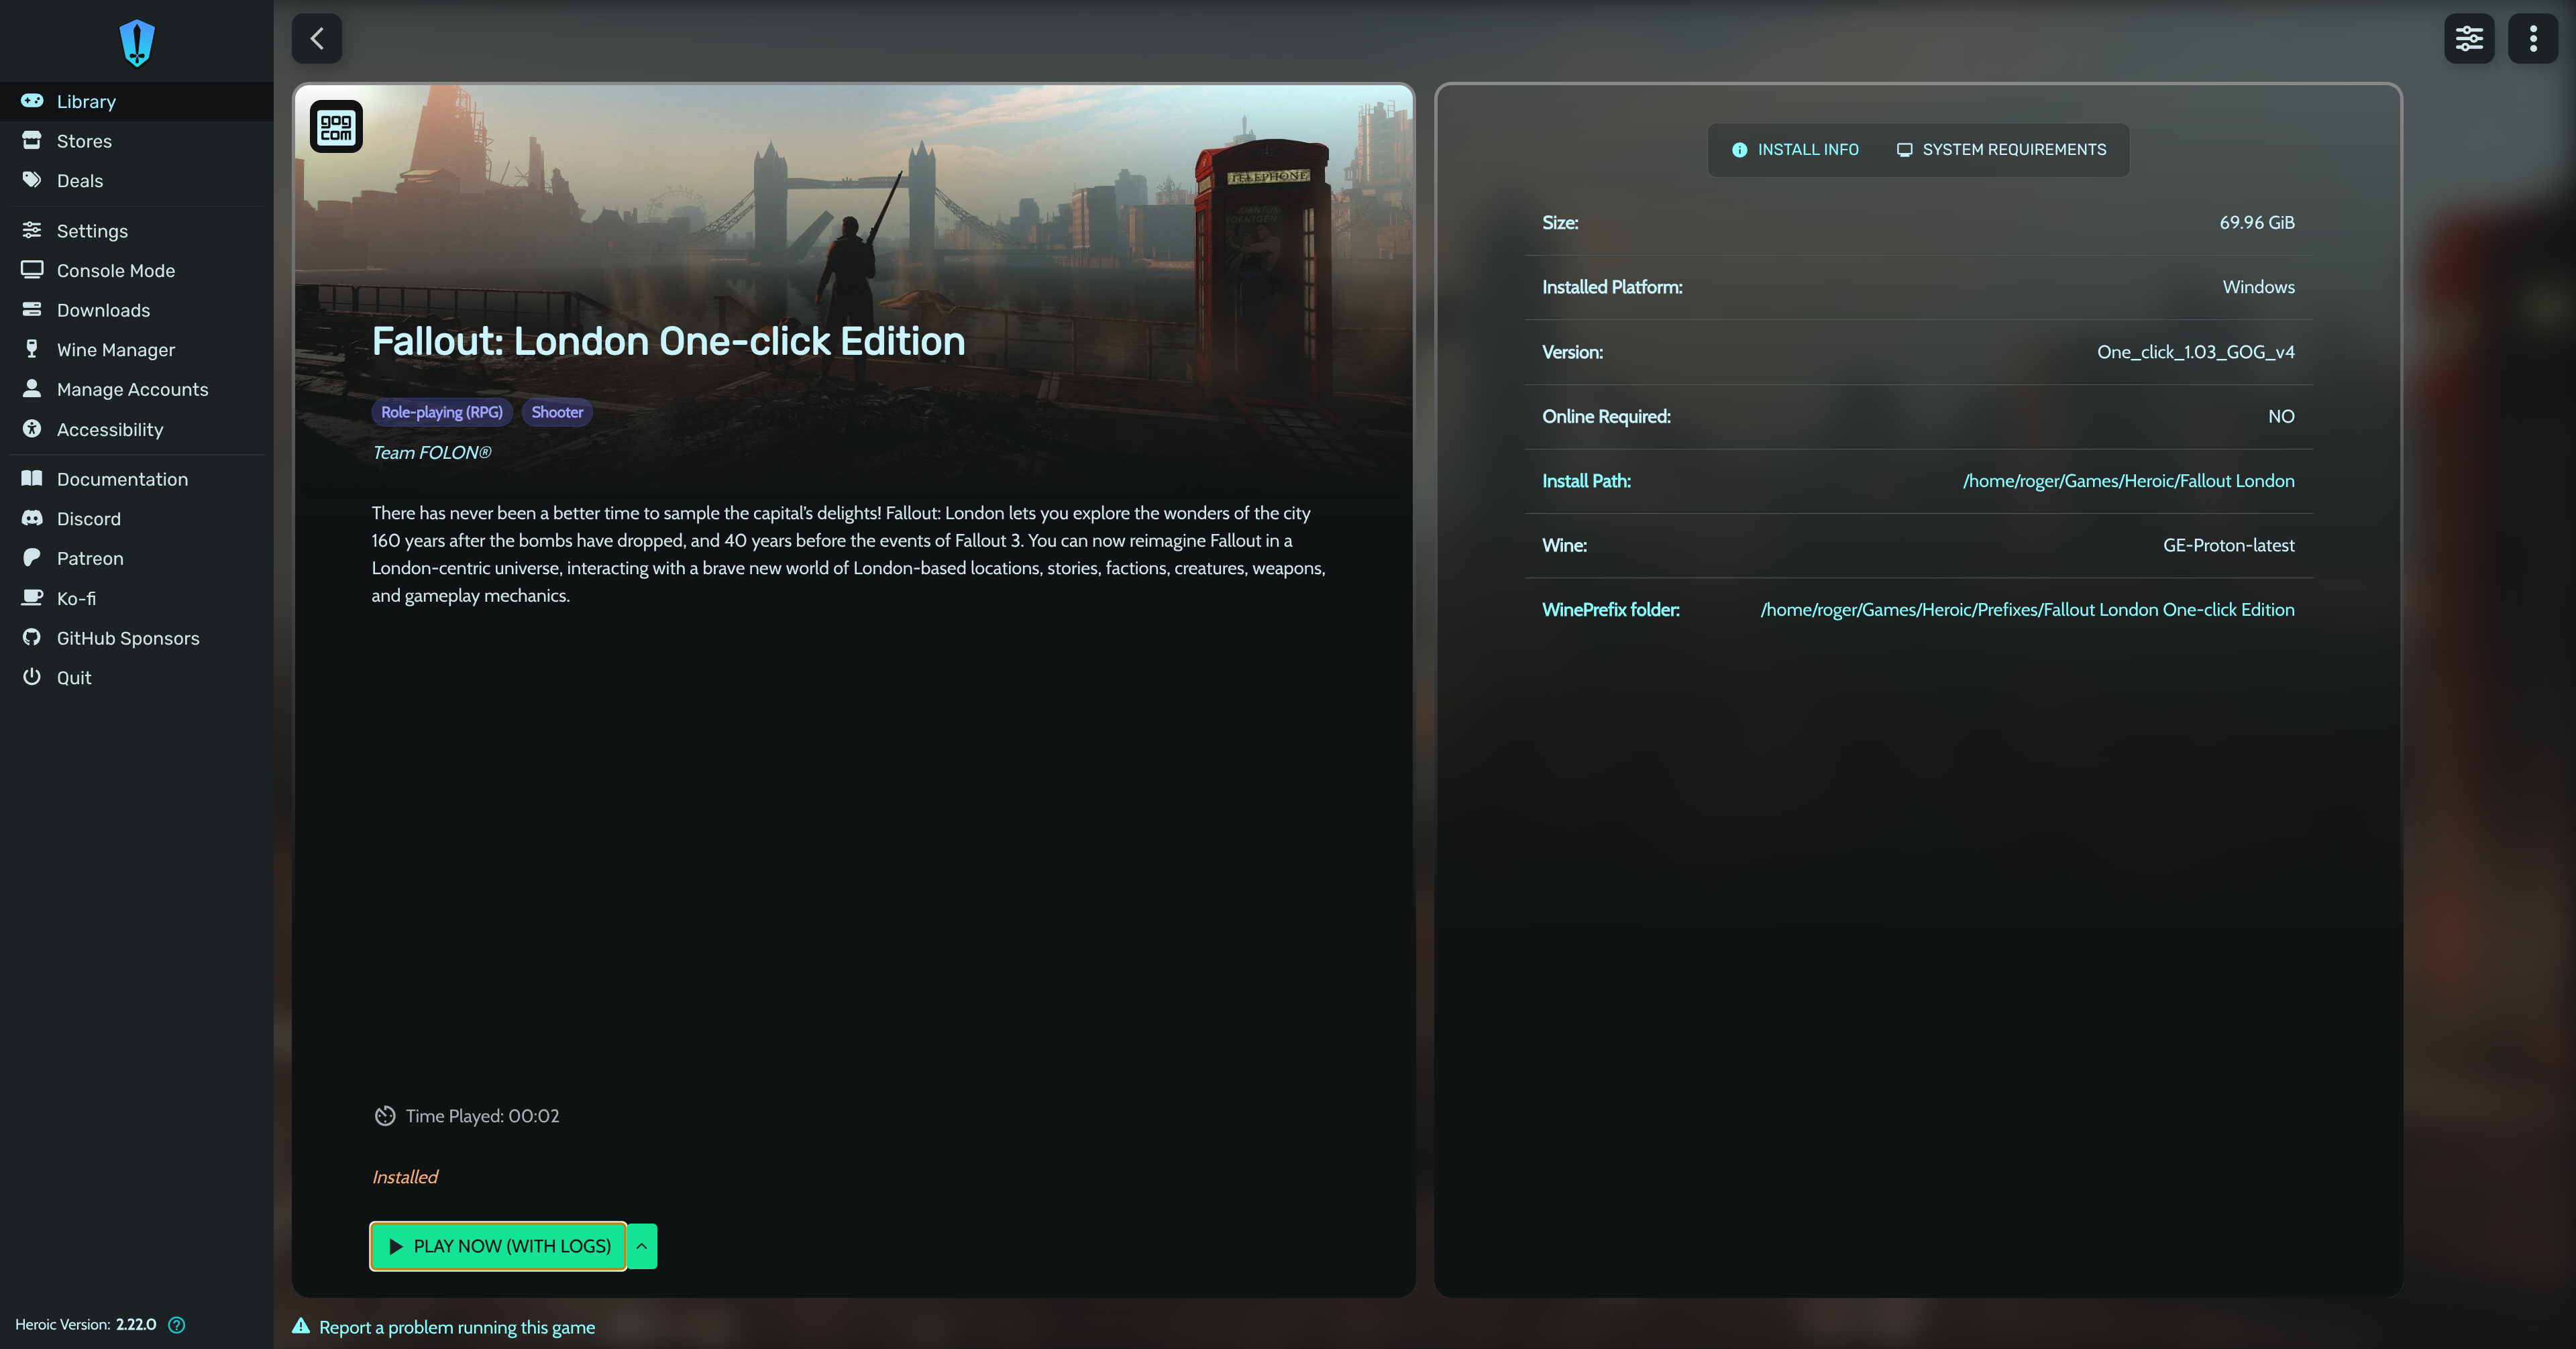Click the Time Played clock icon
The height and width of the screenshot is (1349, 2576).
[385, 1116]
